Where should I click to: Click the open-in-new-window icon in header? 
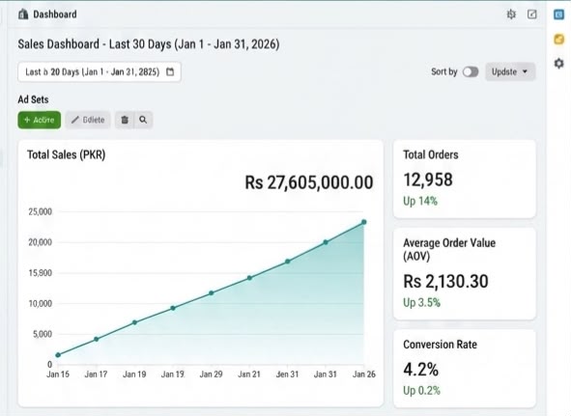(532, 14)
